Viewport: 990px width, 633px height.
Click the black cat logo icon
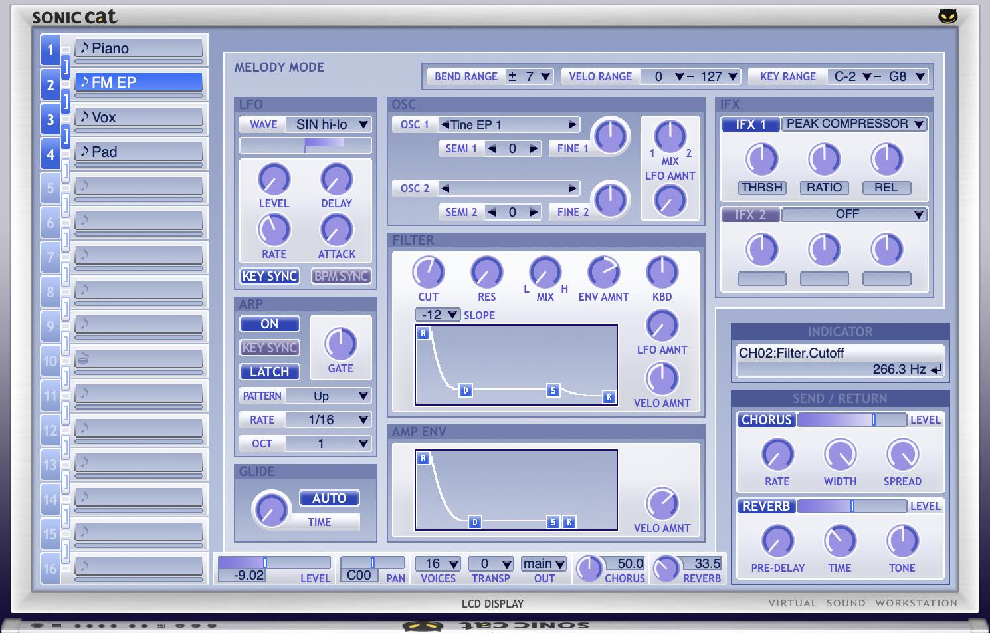(947, 16)
